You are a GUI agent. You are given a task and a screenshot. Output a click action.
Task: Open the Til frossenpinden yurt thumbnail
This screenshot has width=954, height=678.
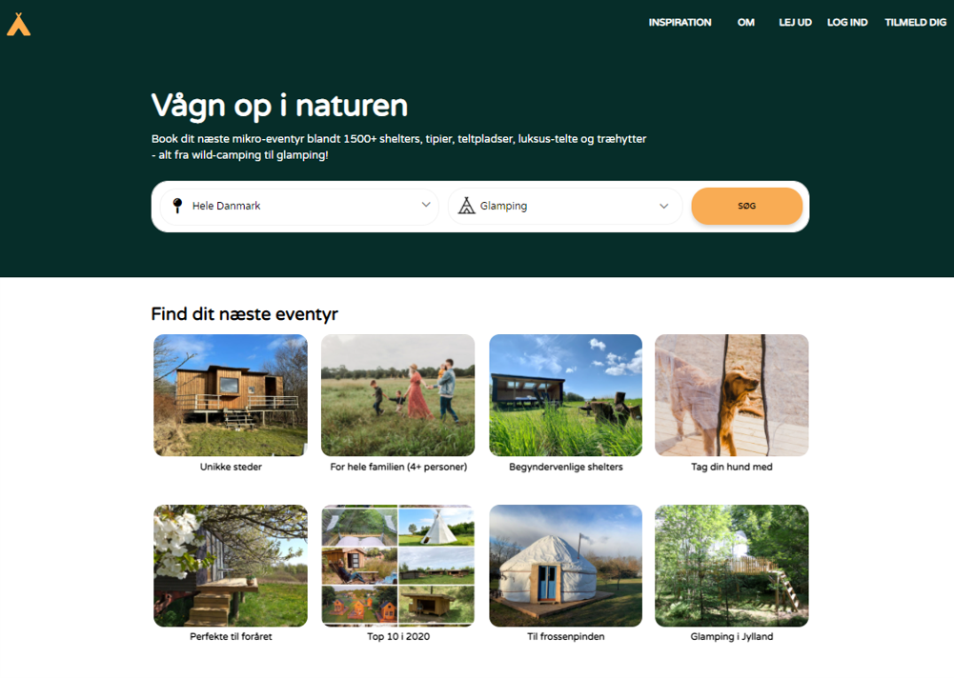tap(566, 566)
